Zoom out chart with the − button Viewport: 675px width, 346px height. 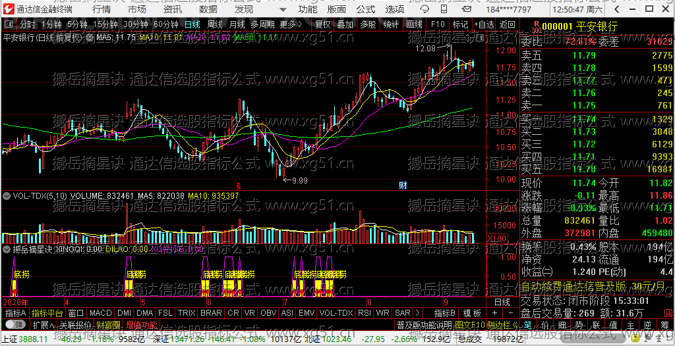[x=511, y=312]
